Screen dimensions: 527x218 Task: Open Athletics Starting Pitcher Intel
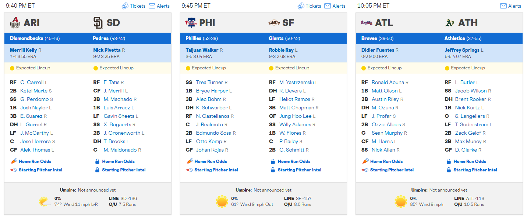pyautogui.click(x=475, y=170)
